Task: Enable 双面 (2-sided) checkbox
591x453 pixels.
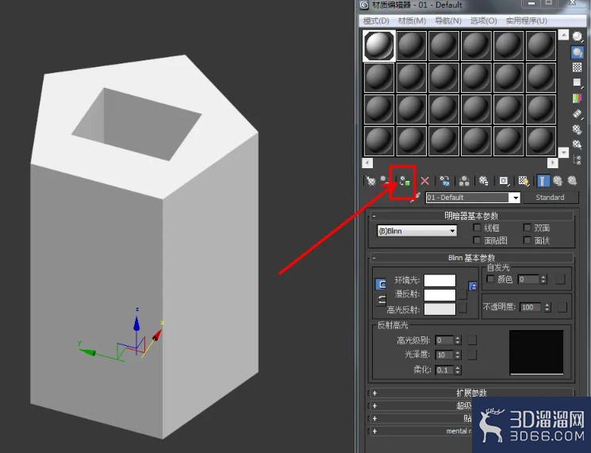Action: point(527,227)
